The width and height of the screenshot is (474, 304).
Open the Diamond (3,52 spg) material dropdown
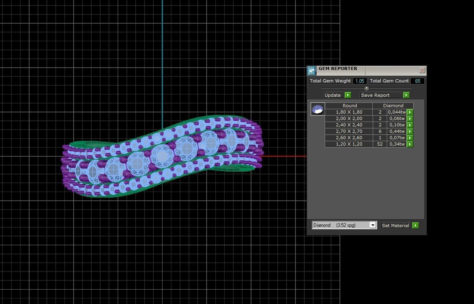click(x=344, y=225)
